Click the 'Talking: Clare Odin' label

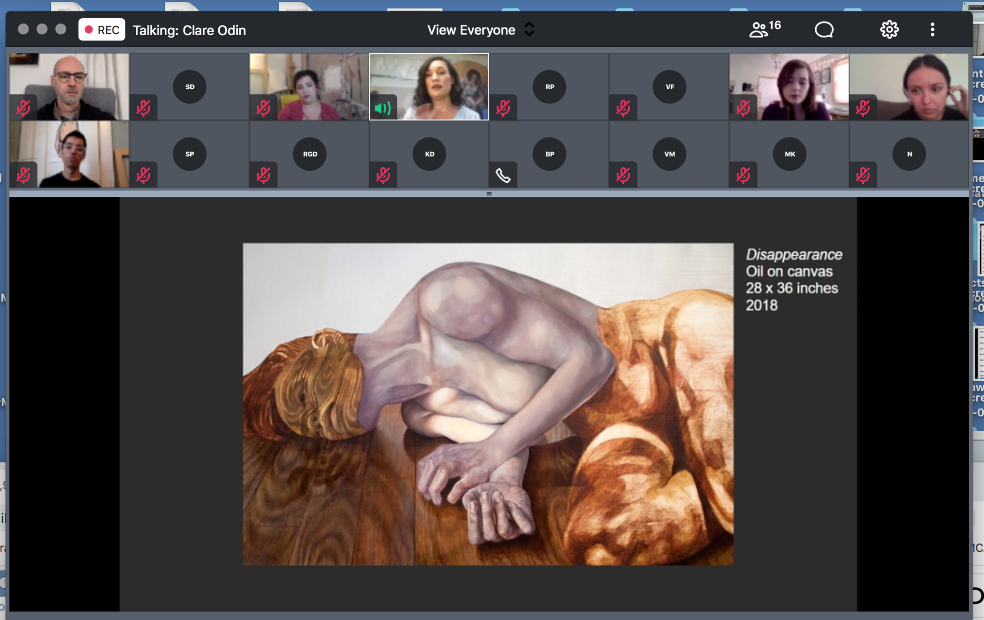[189, 30]
